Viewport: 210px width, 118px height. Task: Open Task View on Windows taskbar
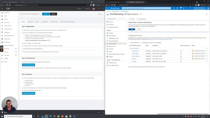34,116
